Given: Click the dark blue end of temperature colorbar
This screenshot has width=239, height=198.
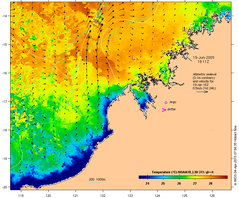Looking at the screenshot, I should click(x=141, y=177).
